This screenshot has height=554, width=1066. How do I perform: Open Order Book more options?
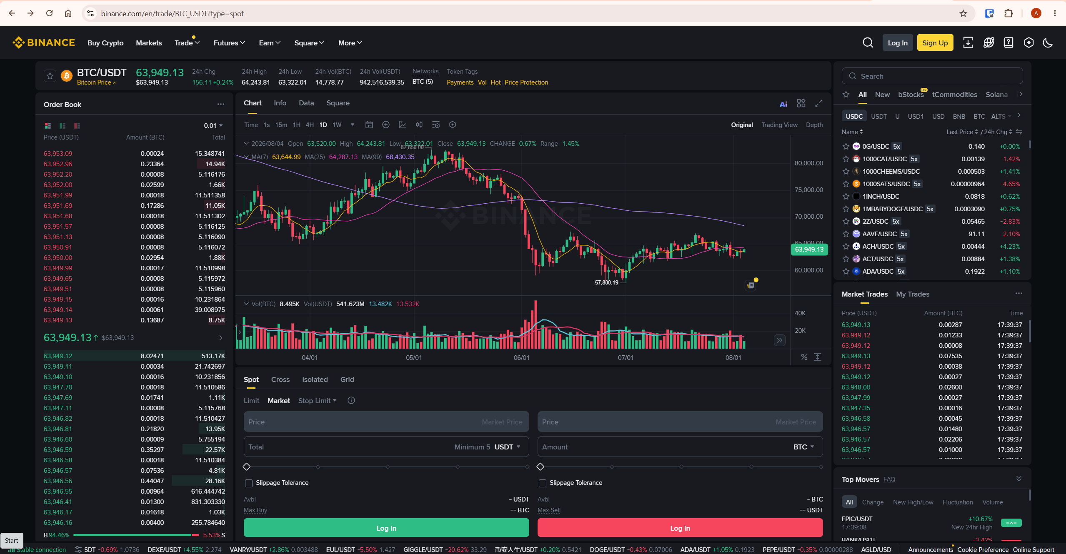click(221, 105)
